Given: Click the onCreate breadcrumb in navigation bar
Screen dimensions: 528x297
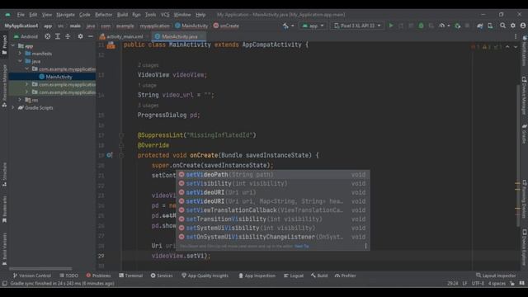Looking at the screenshot, I should pos(226,26).
